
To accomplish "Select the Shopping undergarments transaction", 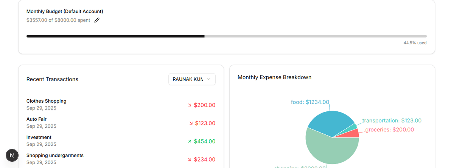I will tap(55, 156).
